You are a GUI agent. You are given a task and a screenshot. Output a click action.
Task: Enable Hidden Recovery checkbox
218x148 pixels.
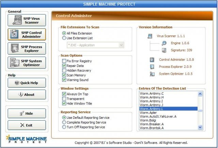64,70
